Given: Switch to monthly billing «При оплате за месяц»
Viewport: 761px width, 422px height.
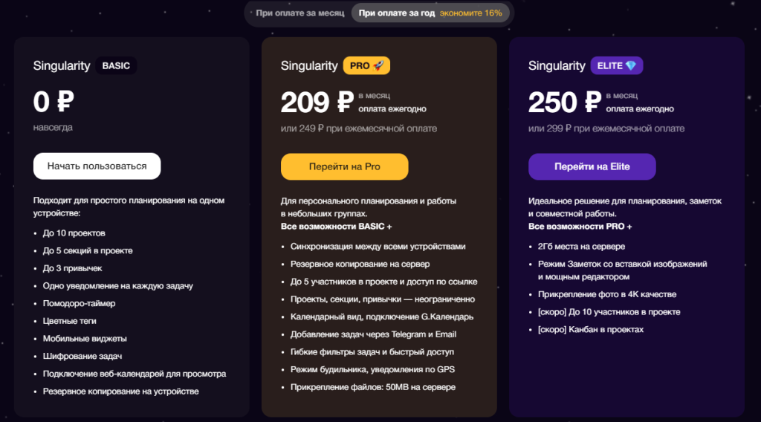Looking at the screenshot, I should click(300, 13).
